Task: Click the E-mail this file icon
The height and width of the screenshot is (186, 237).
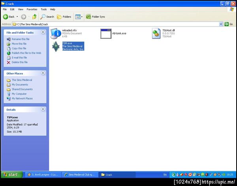Action: 9,58
